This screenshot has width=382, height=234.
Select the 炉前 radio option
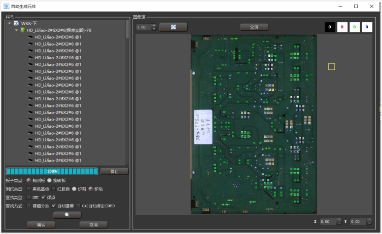click(x=74, y=188)
